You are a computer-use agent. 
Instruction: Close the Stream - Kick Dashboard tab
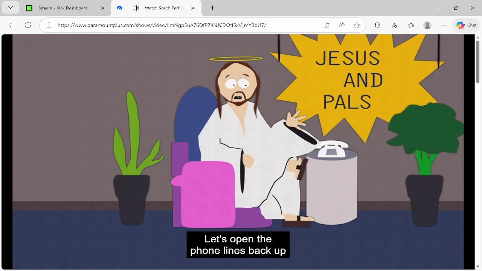(103, 8)
